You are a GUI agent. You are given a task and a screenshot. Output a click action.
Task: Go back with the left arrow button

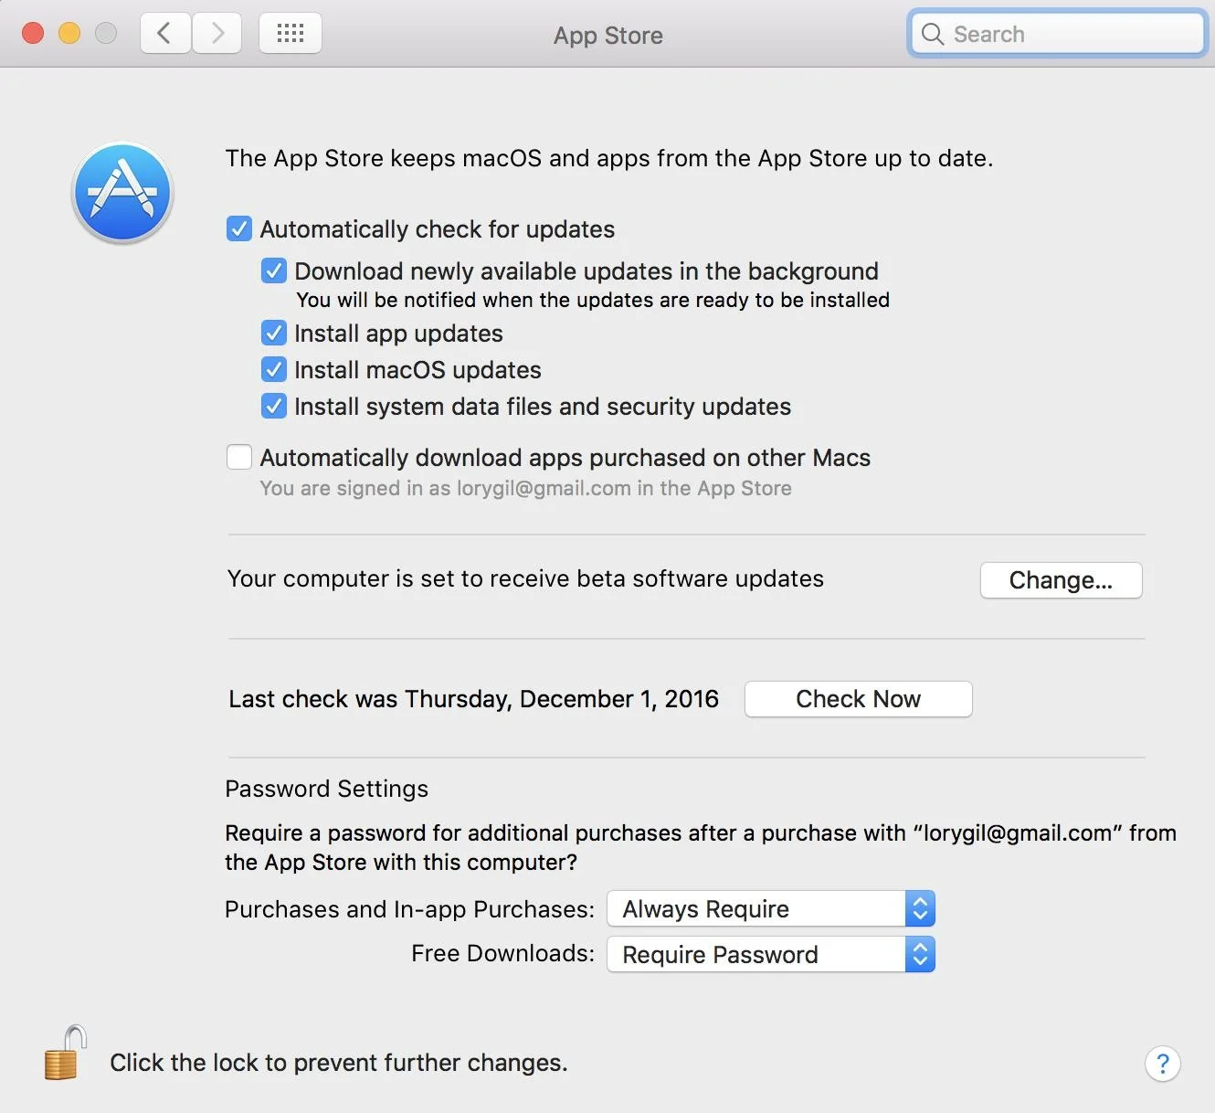click(165, 34)
